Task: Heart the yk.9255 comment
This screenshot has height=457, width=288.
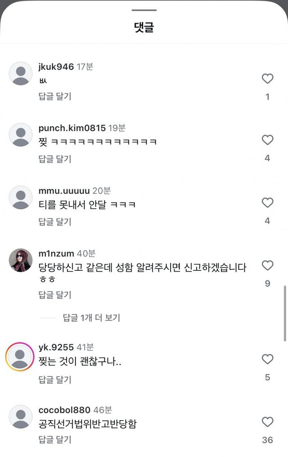Action: coord(267,359)
